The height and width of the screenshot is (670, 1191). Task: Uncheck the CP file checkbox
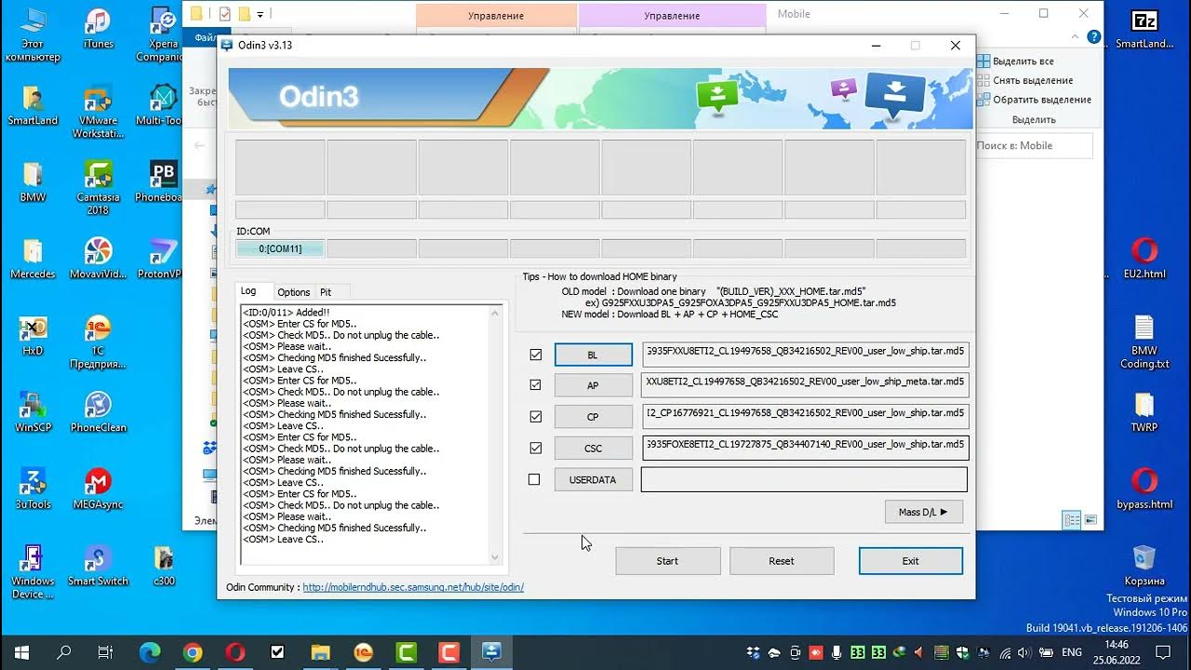click(x=535, y=416)
